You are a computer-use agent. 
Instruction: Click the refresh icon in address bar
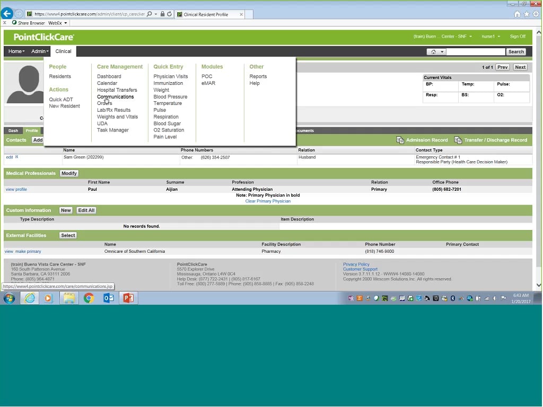coord(169,14)
